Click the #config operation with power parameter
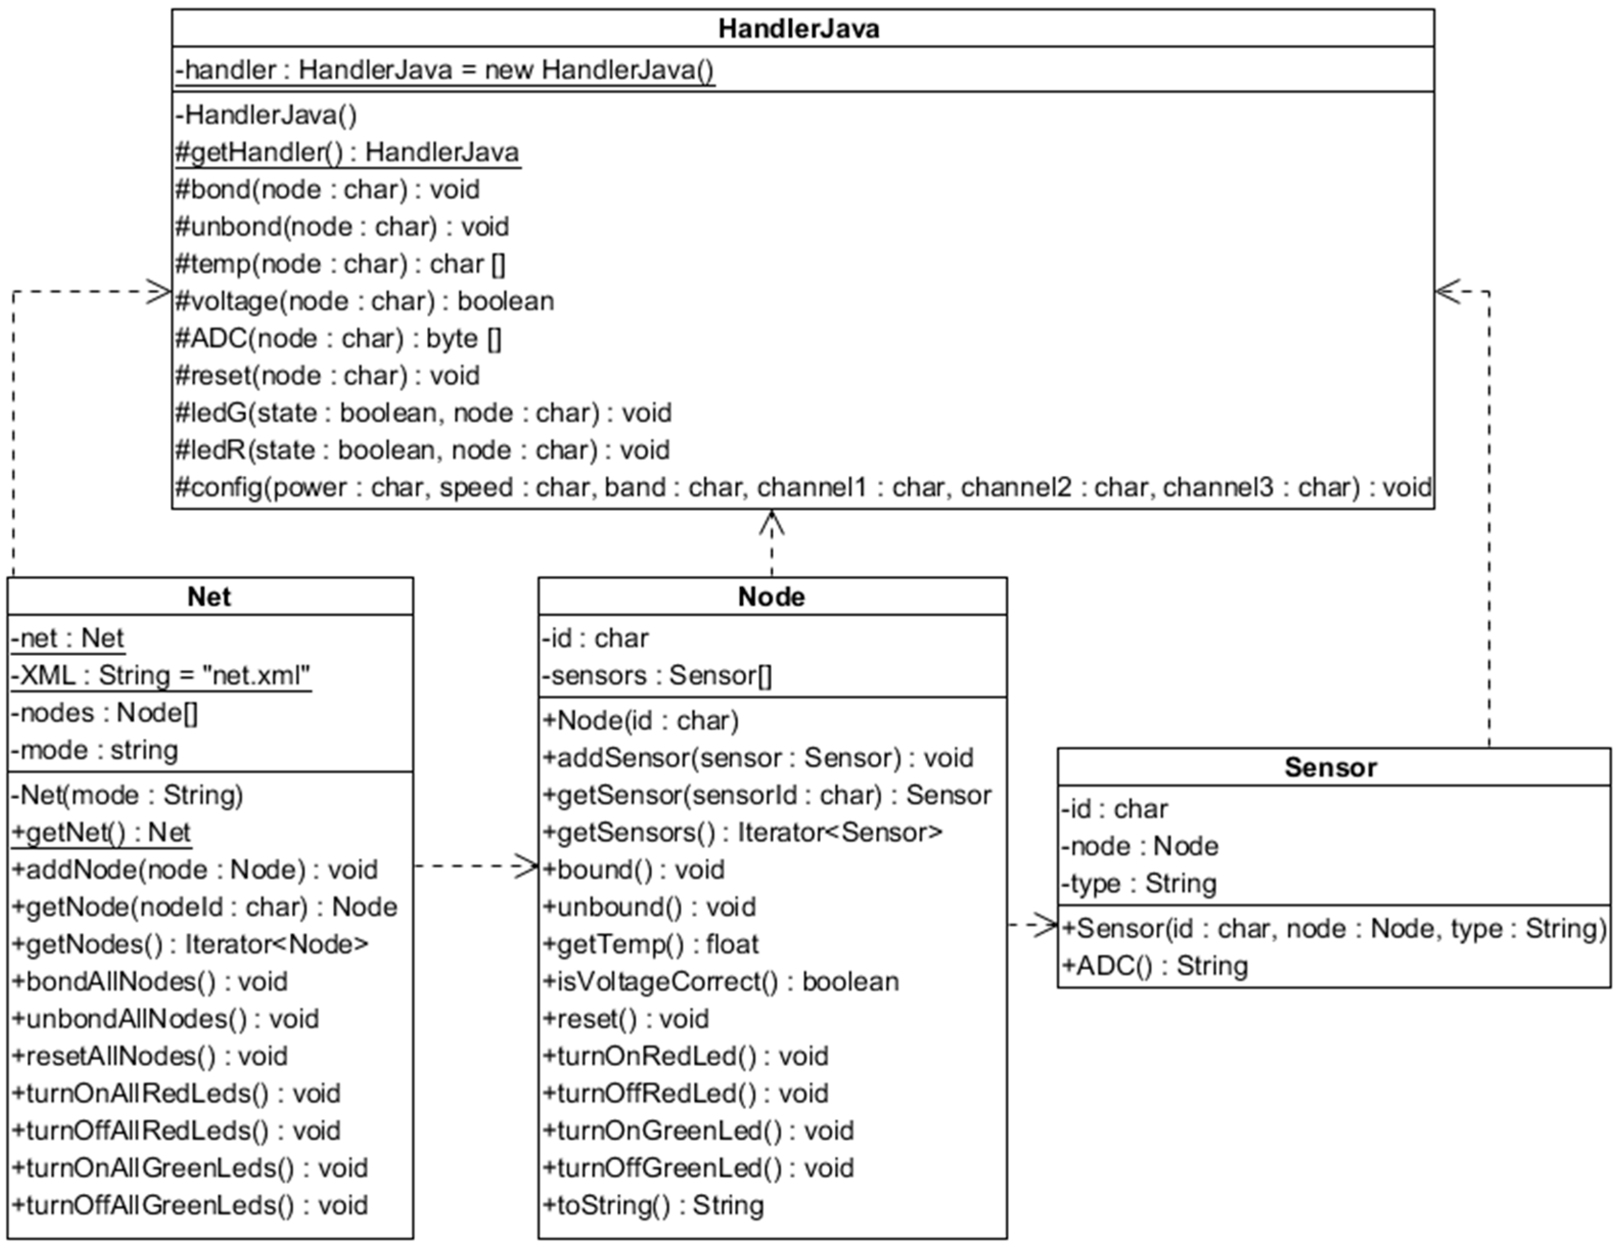 click(803, 488)
